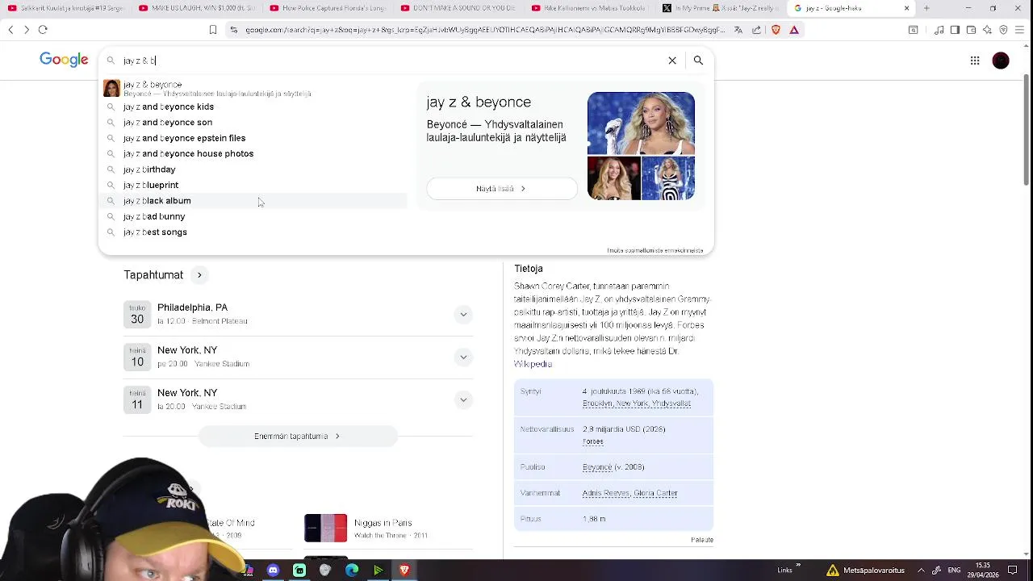Image resolution: width=1033 pixels, height=581 pixels.
Task: Select suggestion jay z and beyonce house photos
Action: point(254,153)
